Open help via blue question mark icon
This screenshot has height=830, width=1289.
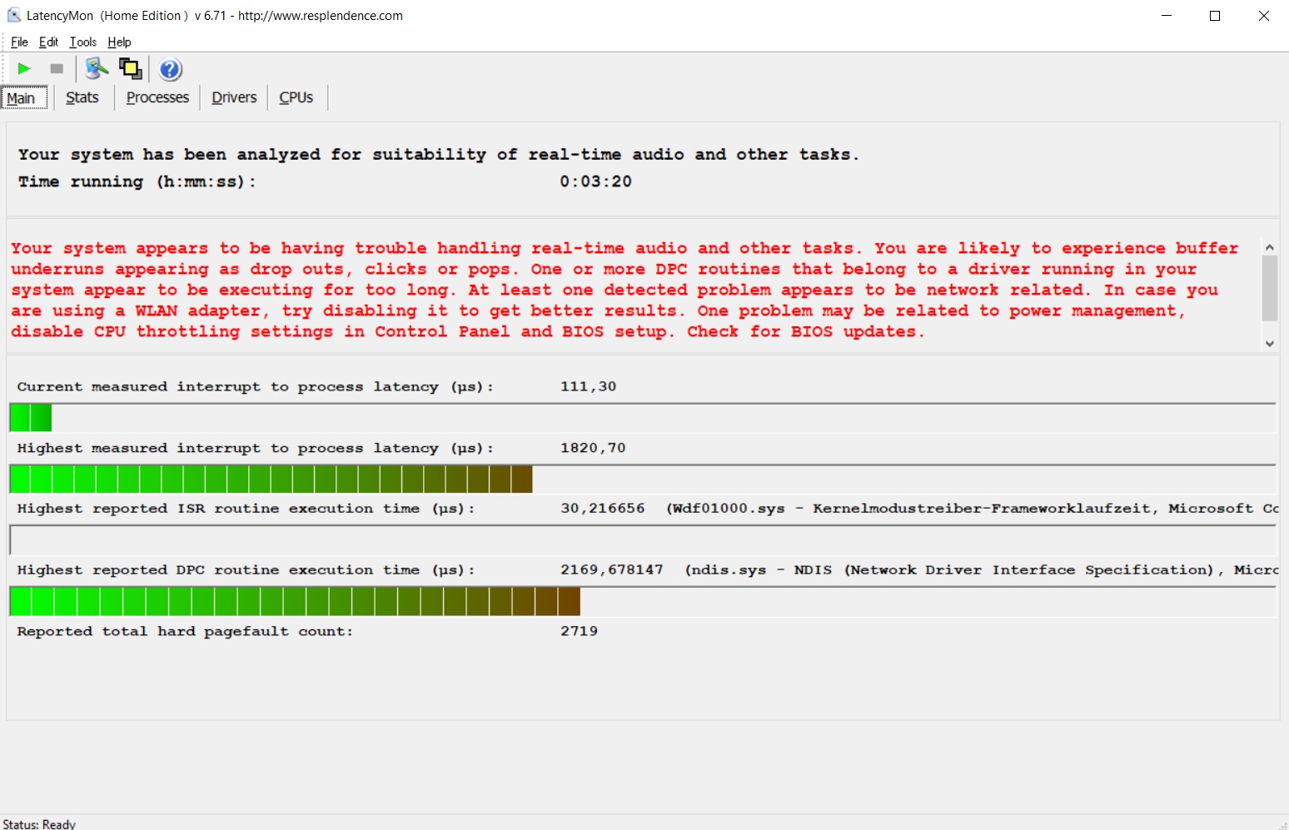[x=170, y=69]
